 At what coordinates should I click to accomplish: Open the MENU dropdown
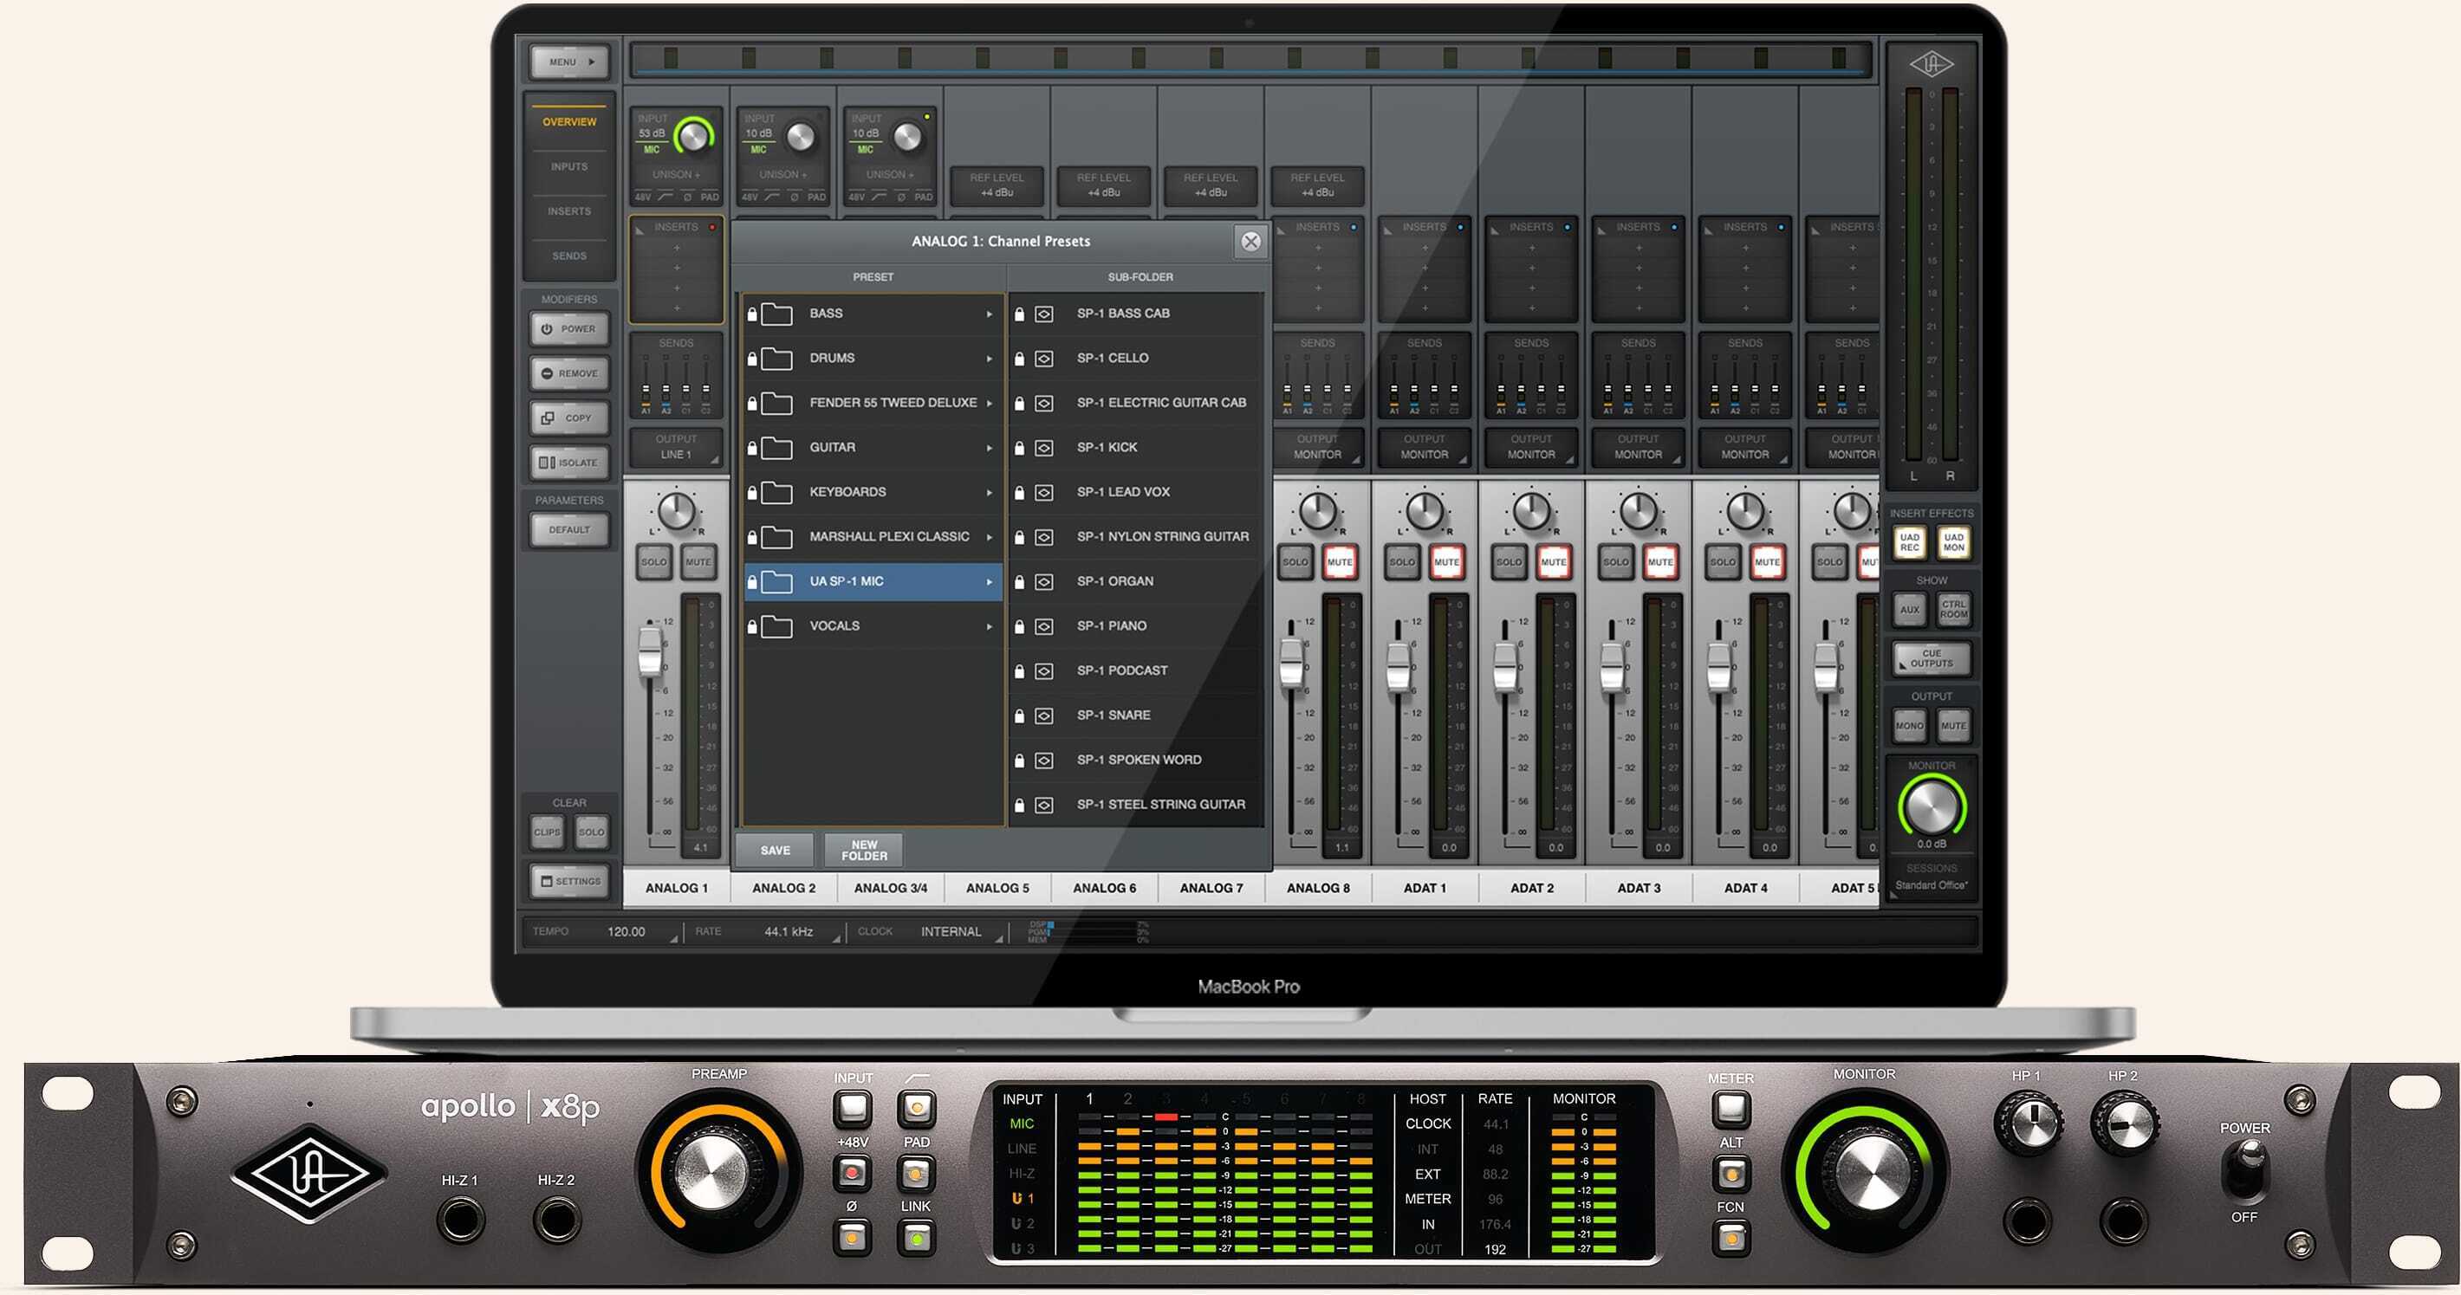pyautogui.click(x=570, y=62)
